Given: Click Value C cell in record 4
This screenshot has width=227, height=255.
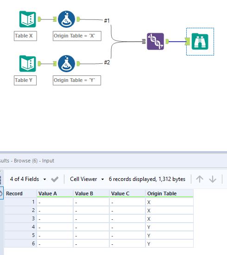Looking at the screenshot, I should click(127, 227).
